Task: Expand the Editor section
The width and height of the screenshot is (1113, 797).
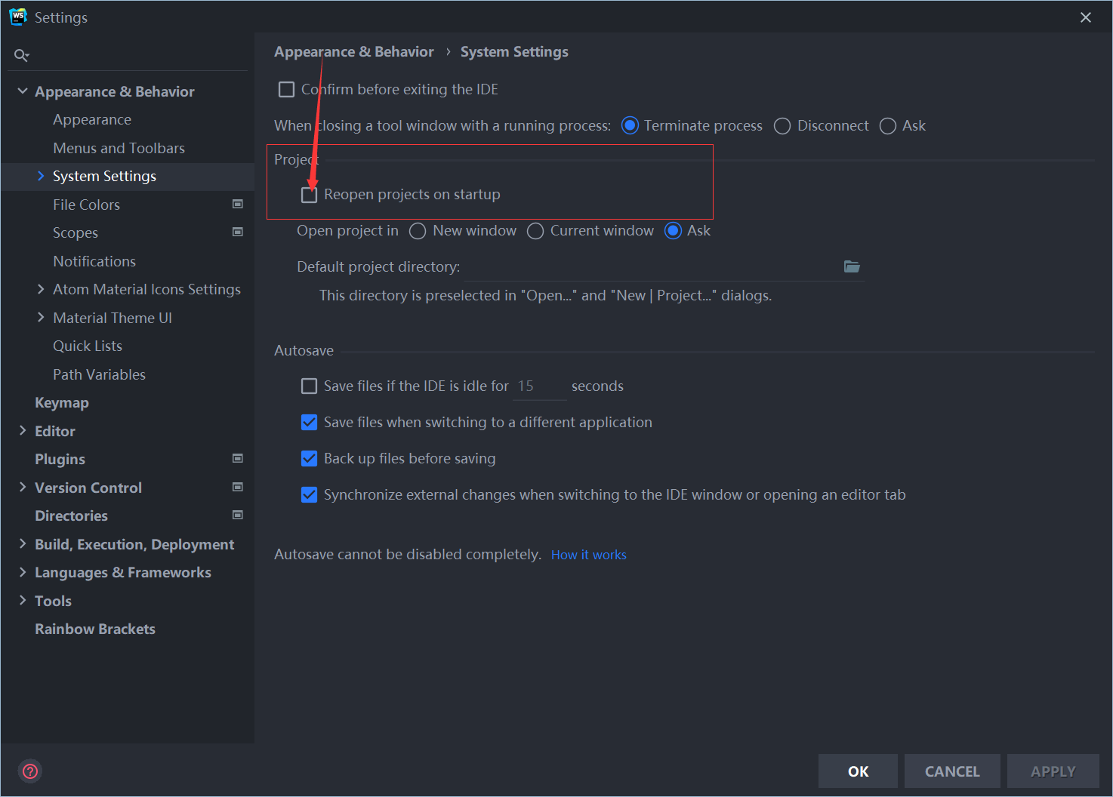Action: [22, 430]
